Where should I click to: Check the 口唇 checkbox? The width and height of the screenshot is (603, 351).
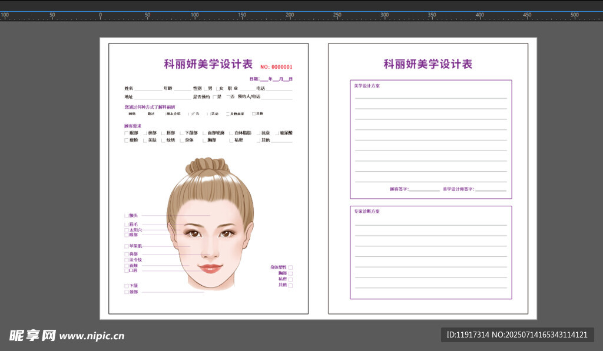pos(126,270)
